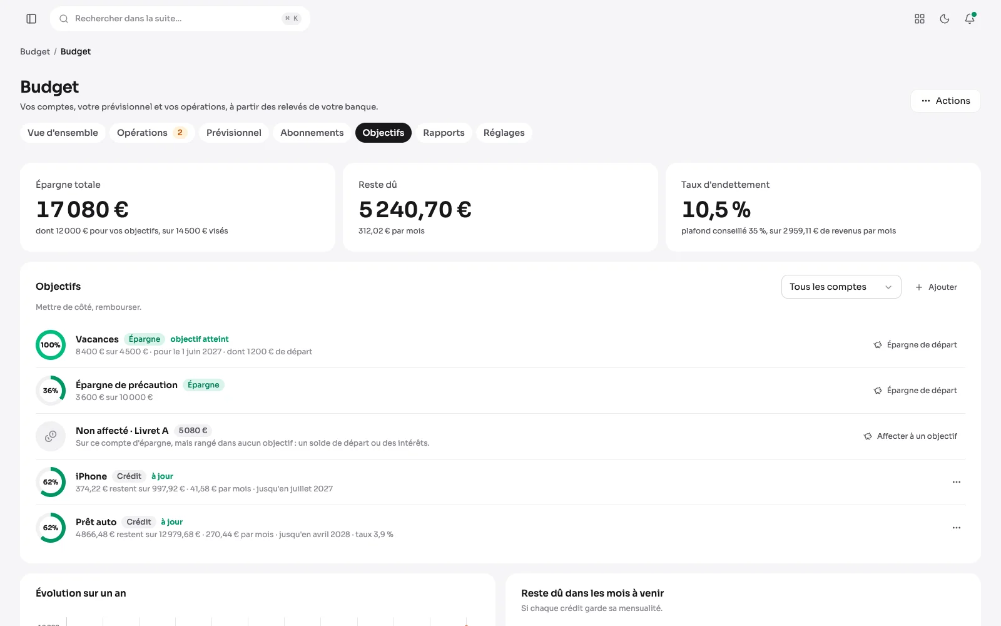Click the Opérations count badge 2
Viewport: 1001px width, 626px height.
tap(180, 133)
